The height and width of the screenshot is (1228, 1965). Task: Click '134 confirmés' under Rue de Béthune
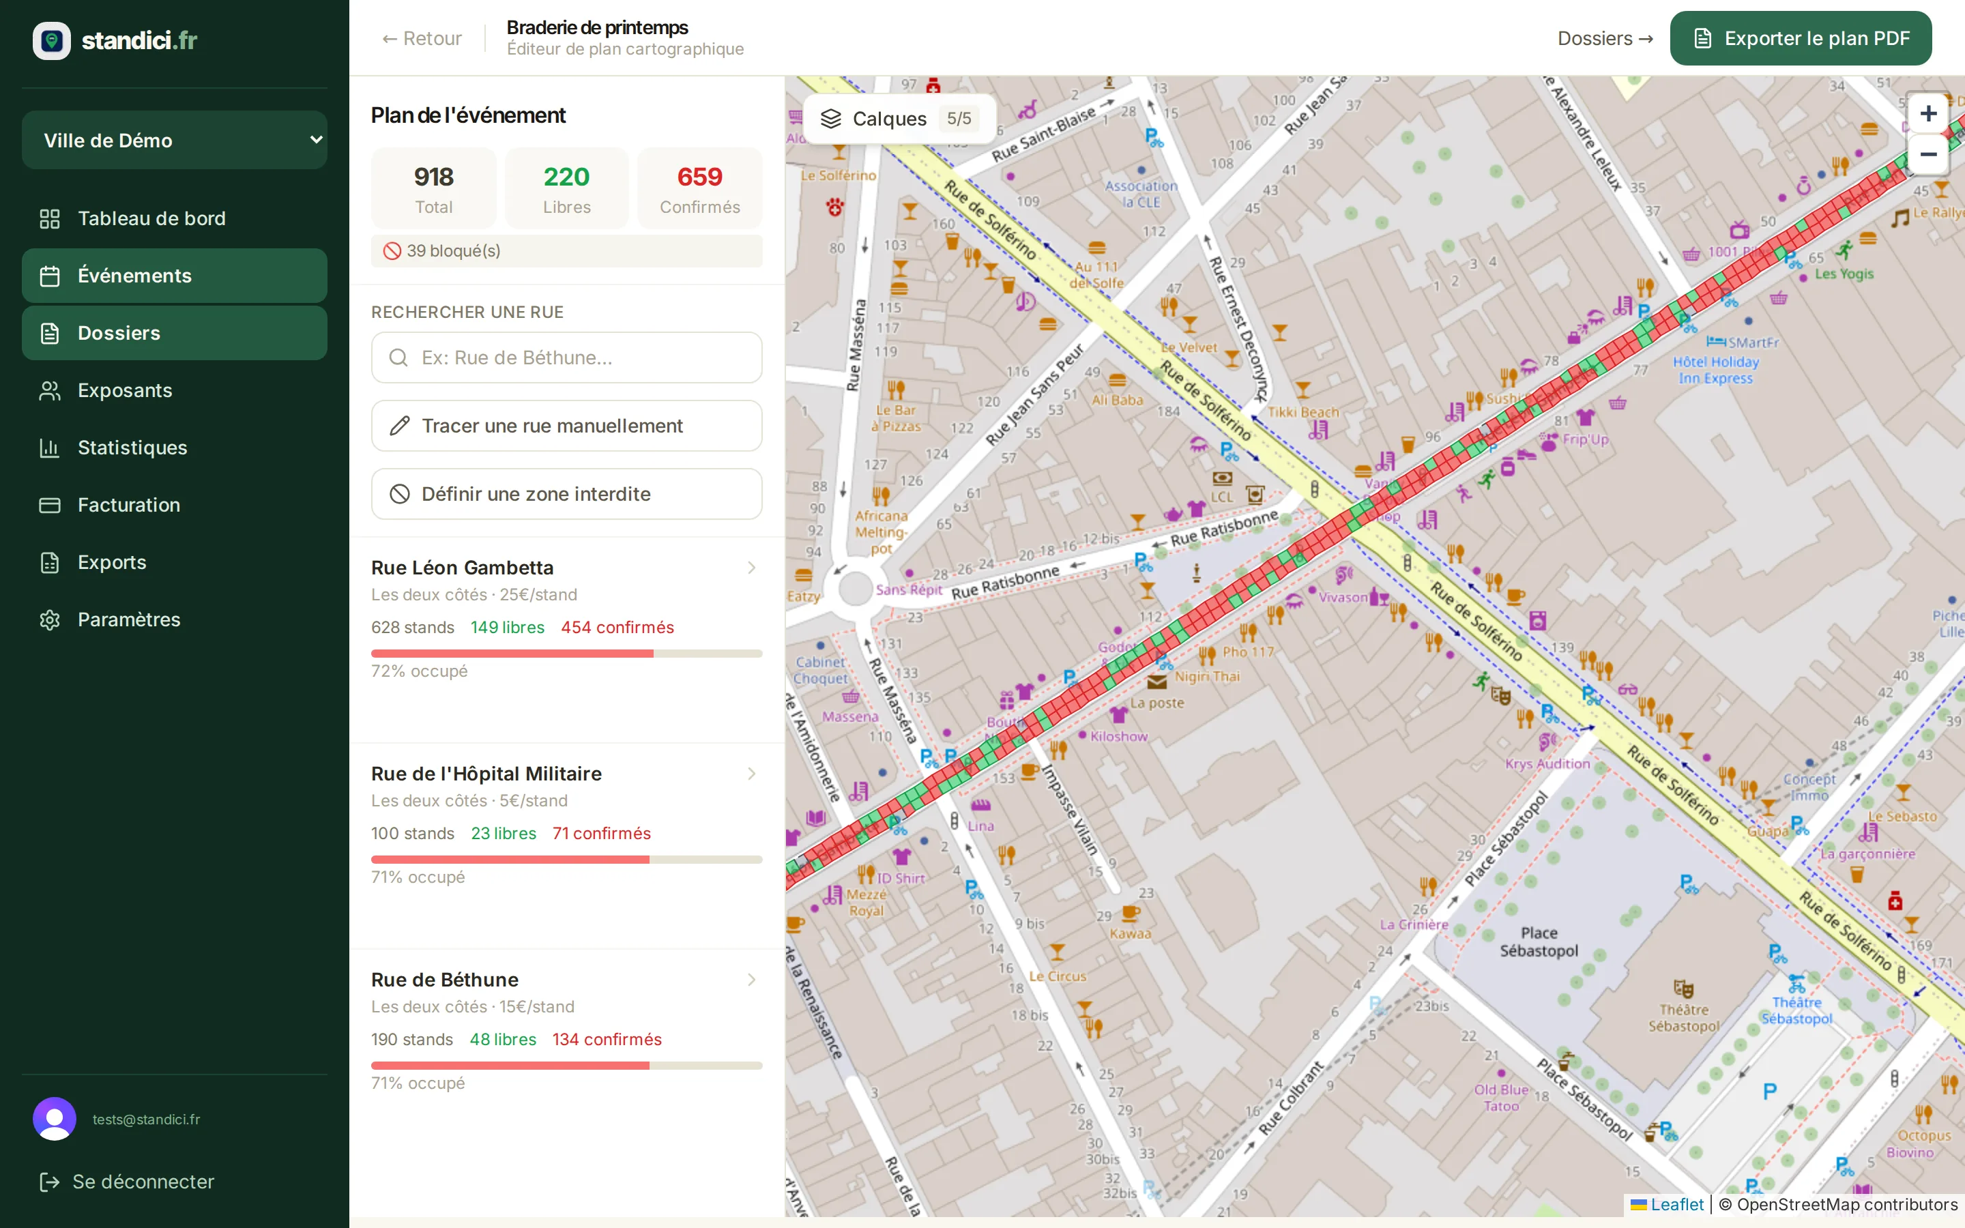(607, 1040)
